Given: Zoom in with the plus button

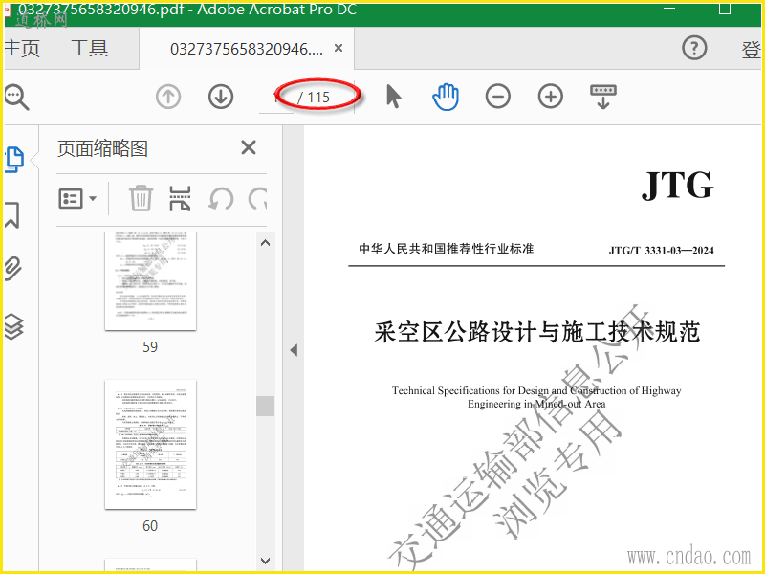Looking at the screenshot, I should [x=551, y=97].
